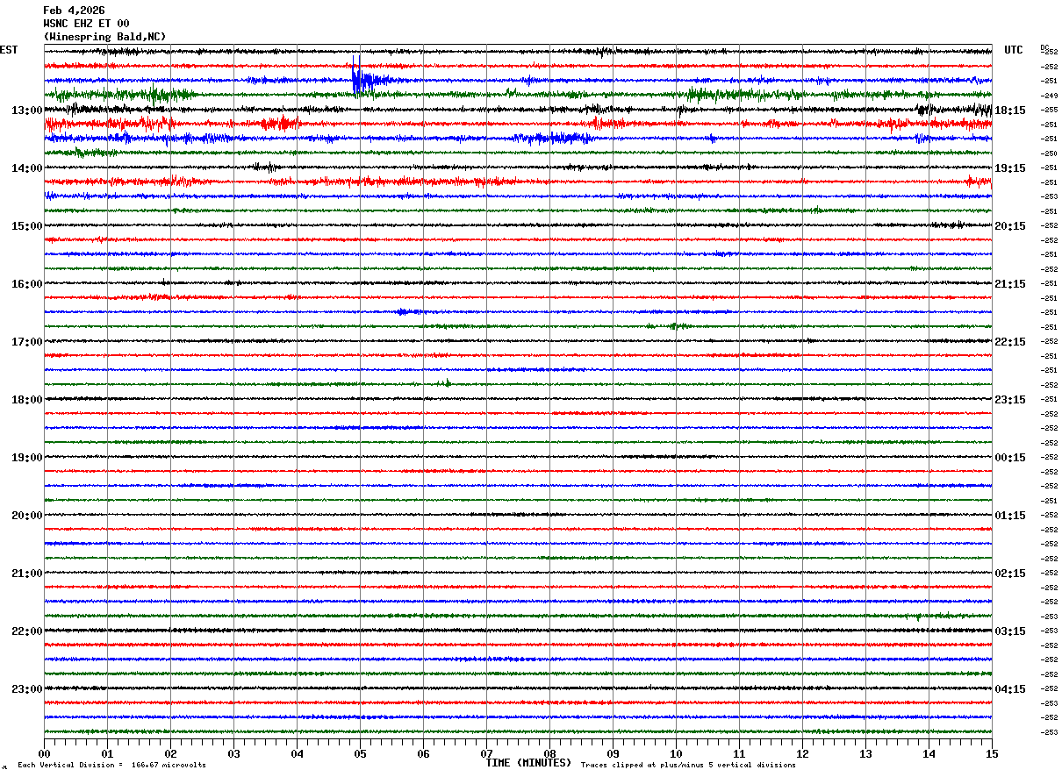The image size is (1062, 777).
Task: Click the '05' minute axis tick label
Action: (x=361, y=753)
